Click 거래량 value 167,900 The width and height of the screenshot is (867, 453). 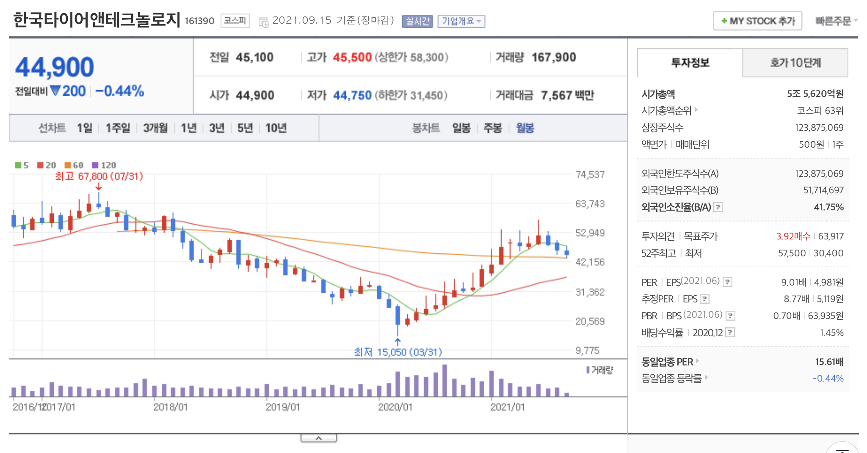pyautogui.click(x=554, y=57)
